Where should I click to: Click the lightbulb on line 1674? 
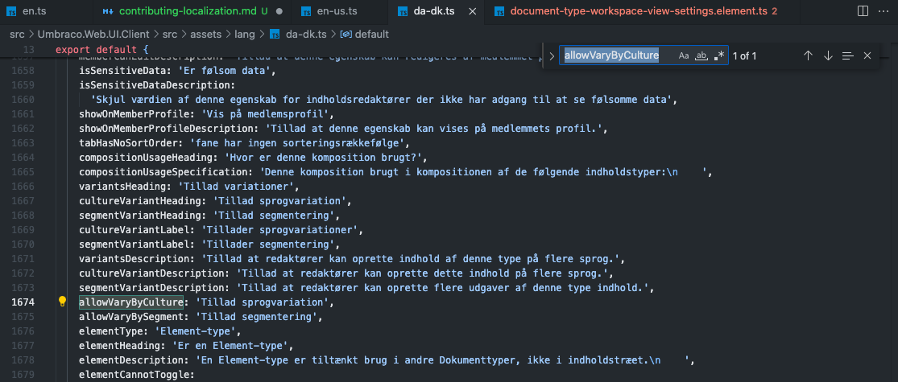62,302
